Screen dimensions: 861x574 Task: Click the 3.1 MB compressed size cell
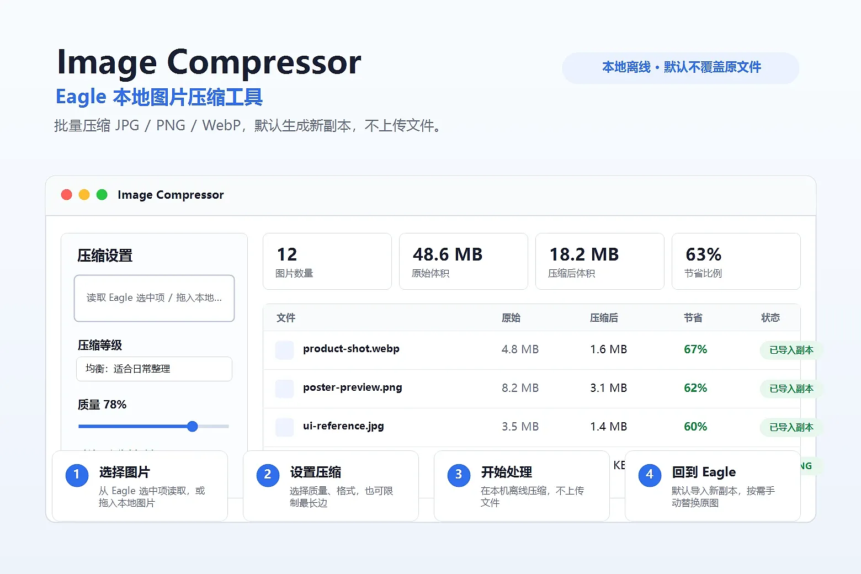[x=609, y=388]
